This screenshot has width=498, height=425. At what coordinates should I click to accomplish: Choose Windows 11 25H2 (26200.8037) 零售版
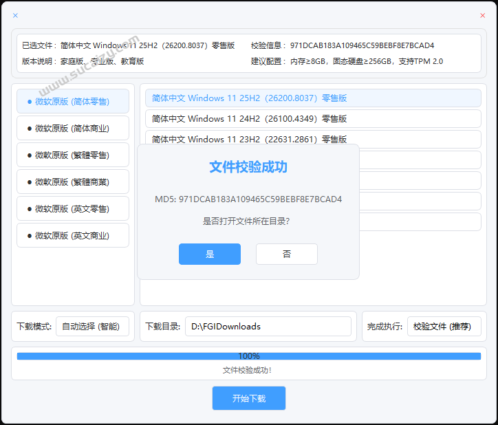(313, 98)
